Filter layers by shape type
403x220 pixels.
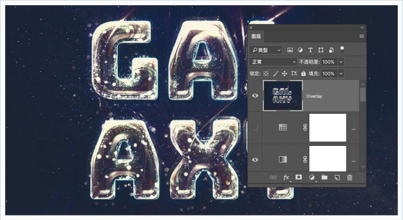pos(321,50)
